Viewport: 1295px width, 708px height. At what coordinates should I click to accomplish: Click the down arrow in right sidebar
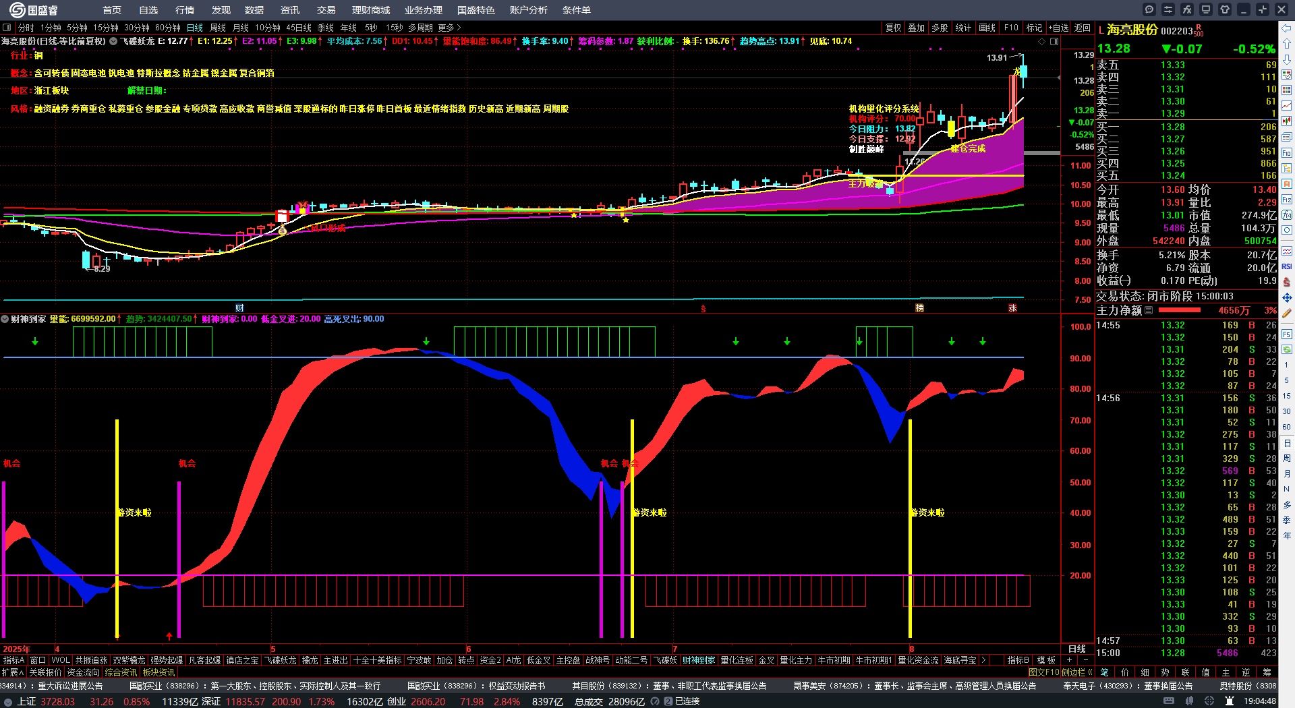click(x=1287, y=59)
